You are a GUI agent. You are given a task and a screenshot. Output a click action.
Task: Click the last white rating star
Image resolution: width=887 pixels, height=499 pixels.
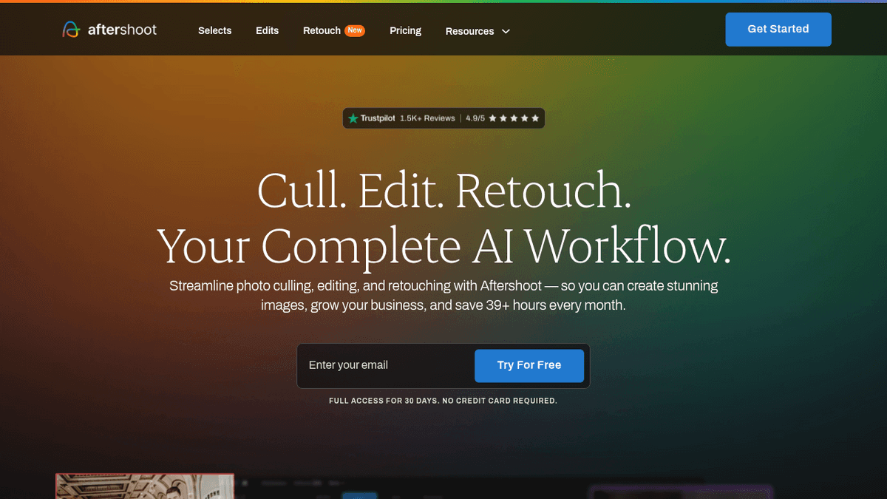tap(535, 118)
